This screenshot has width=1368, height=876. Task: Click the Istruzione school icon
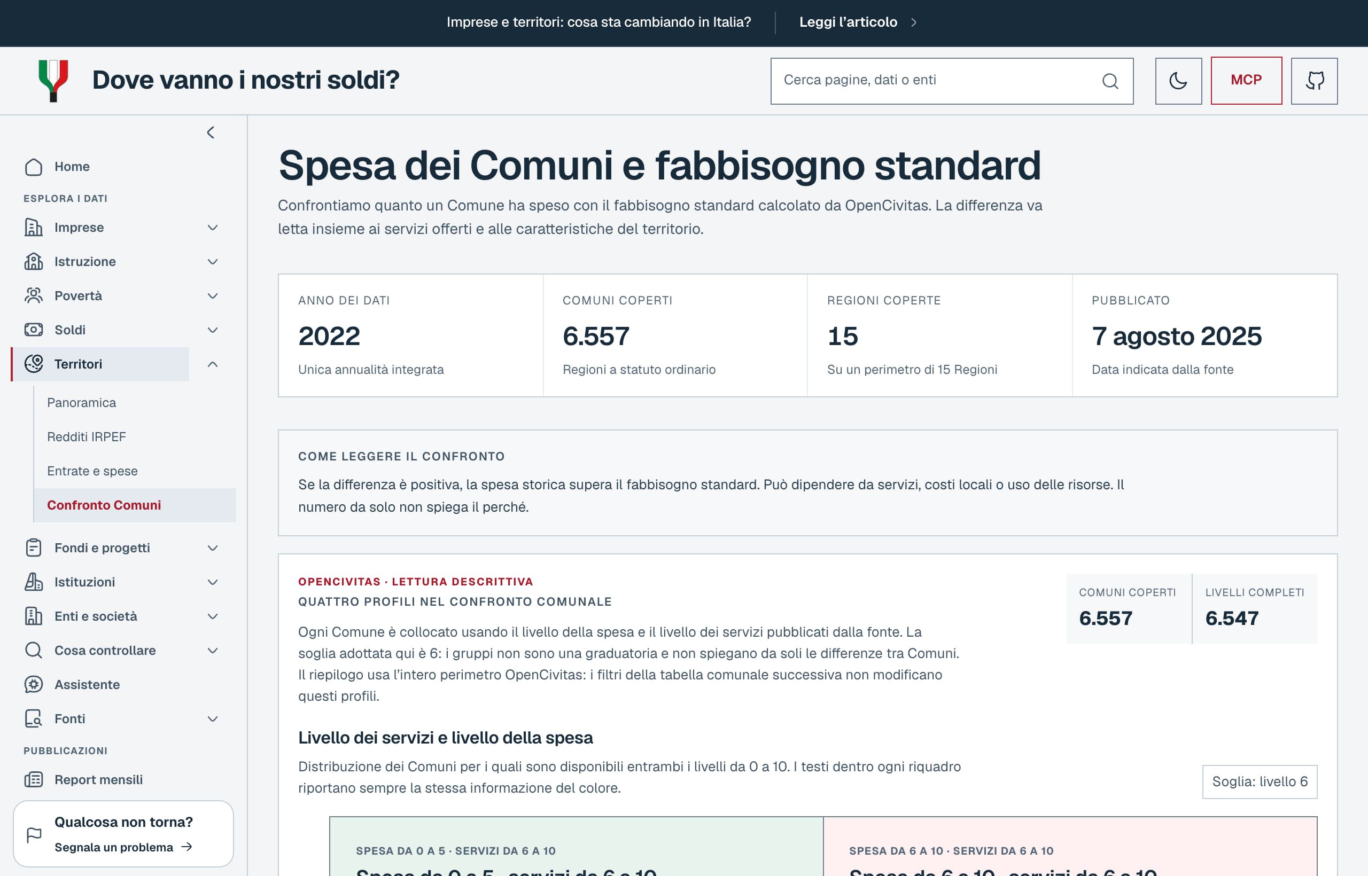coord(34,262)
